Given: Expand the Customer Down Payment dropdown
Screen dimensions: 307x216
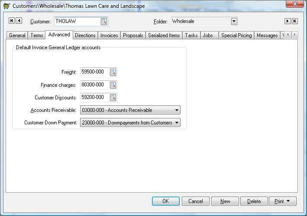Looking at the screenshot, I should (177, 123).
